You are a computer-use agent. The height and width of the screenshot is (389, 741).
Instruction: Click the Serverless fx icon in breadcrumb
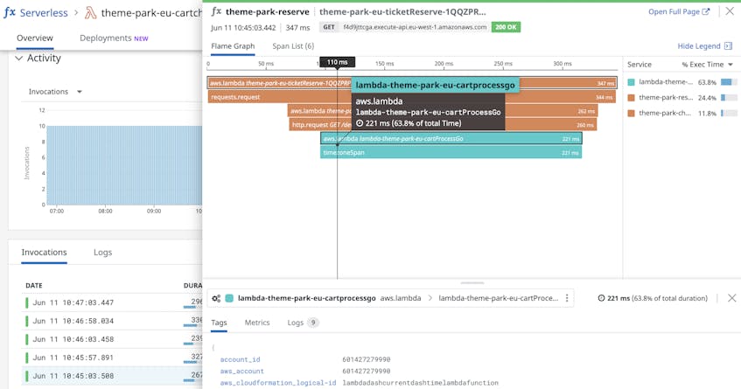(10, 13)
